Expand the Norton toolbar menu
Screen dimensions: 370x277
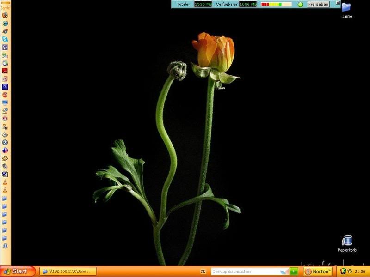318,271
